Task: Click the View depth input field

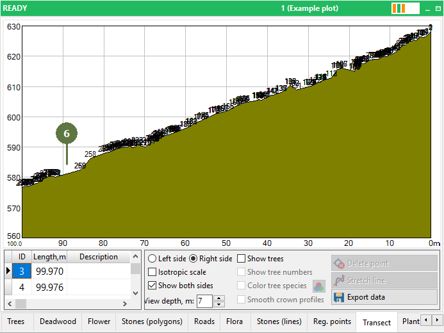Action: click(204, 301)
